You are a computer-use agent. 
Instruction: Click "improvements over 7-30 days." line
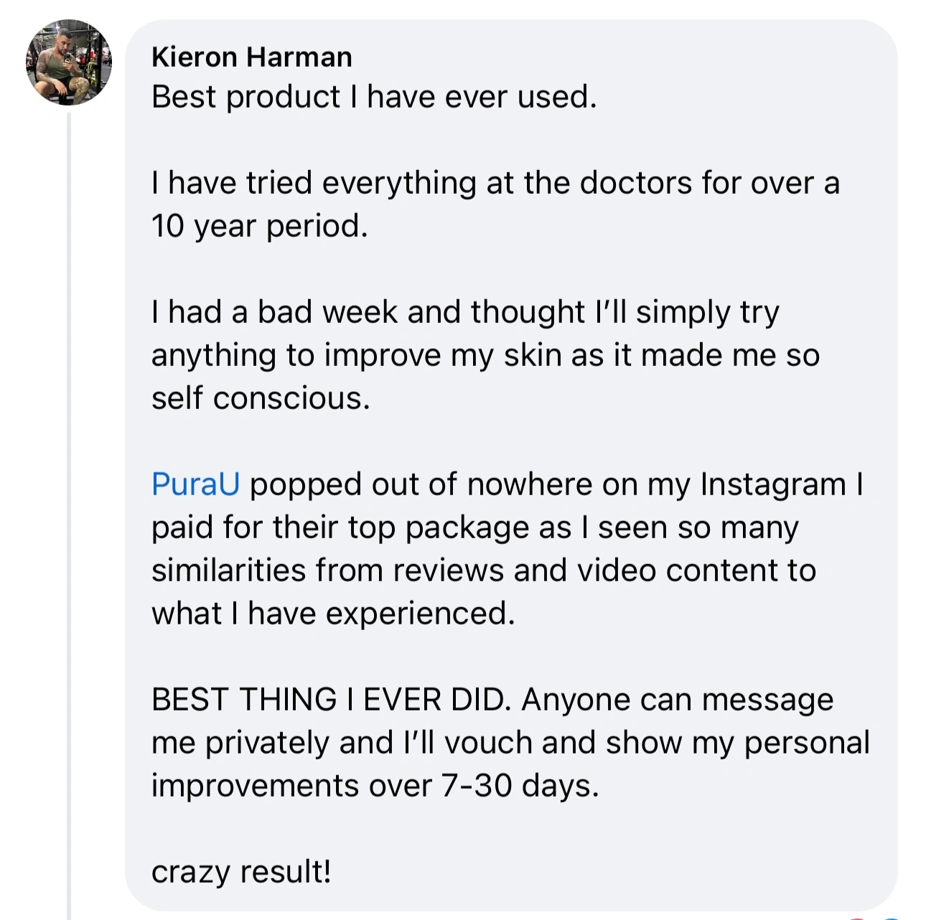tap(375, 786)
